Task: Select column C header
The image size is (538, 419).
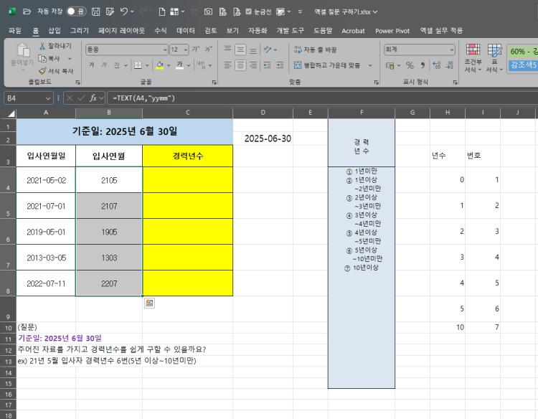Action: 188,113
